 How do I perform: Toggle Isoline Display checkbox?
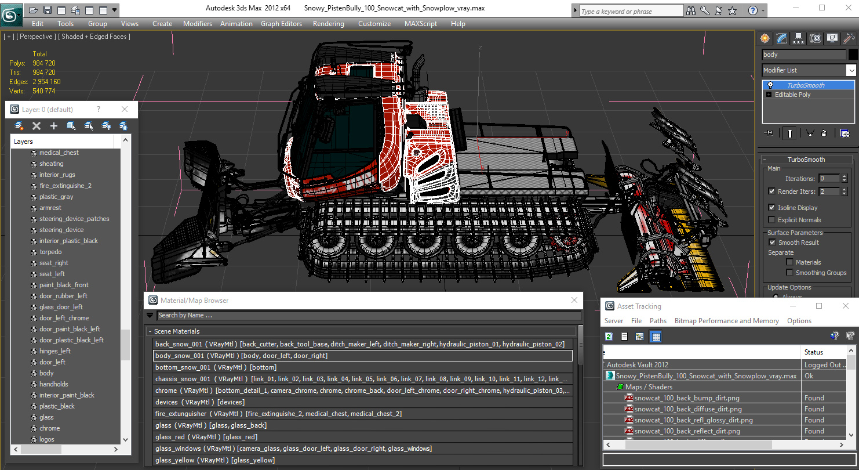pyautogui.click(x=771, y=208)
